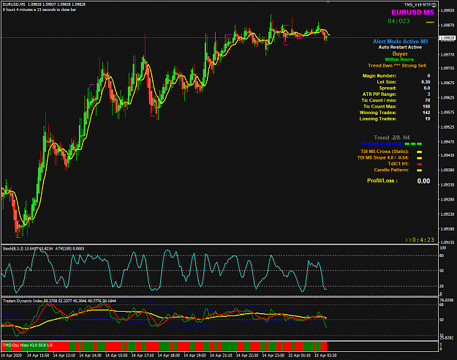Click the ATR PIP Range label
Viewport: 457px width, 360px height.
[379, 94]
